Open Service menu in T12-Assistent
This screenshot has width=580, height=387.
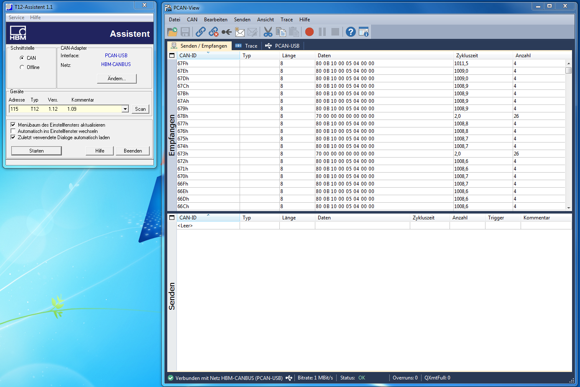pyautogui.click(x=16, y=18)
